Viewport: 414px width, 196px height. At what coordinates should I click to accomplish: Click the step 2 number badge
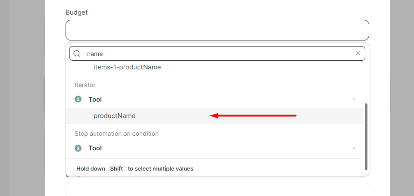click(78, 100)
